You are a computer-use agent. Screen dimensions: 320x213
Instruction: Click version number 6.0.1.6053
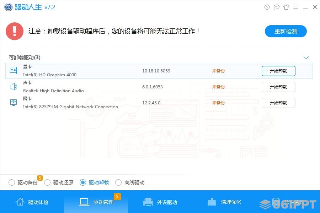153,87
